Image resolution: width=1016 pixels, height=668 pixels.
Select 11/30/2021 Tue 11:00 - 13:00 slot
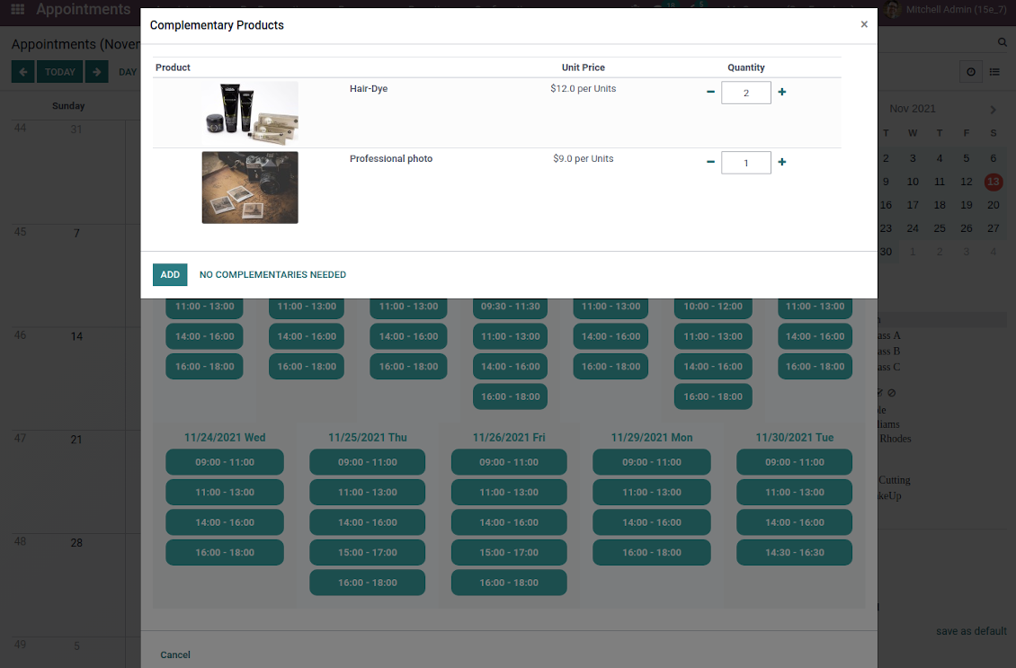tap(795, 492)
